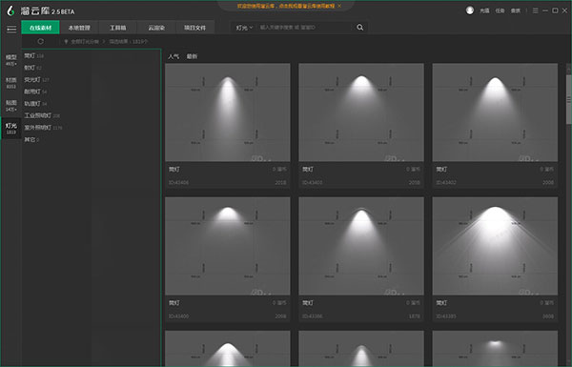Image resolution: width=572 pixels, height=367 pixels.
Task: Open light thumbnail with ID 43402
Action: [x=495, y=112]
